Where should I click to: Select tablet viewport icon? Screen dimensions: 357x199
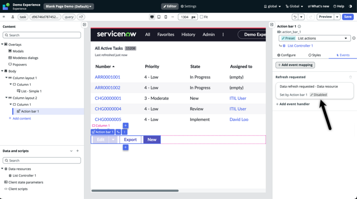pos(159,17)
